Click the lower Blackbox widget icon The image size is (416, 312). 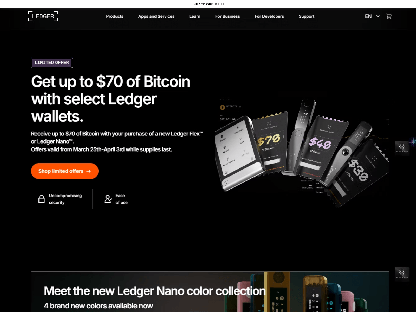[x=402, y=274]
